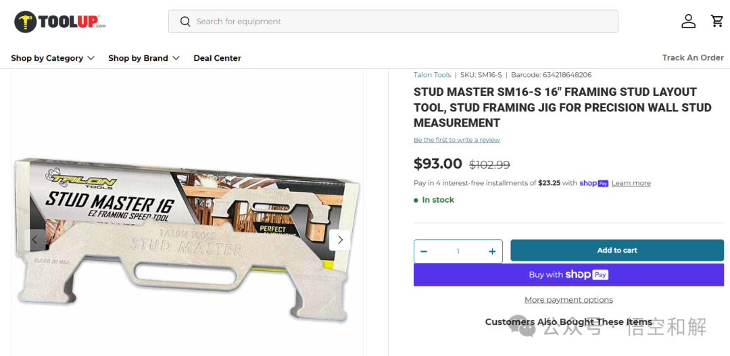Open More payment options link
The width and height of the screenshot is (730, 356).
tap(569, 300)
